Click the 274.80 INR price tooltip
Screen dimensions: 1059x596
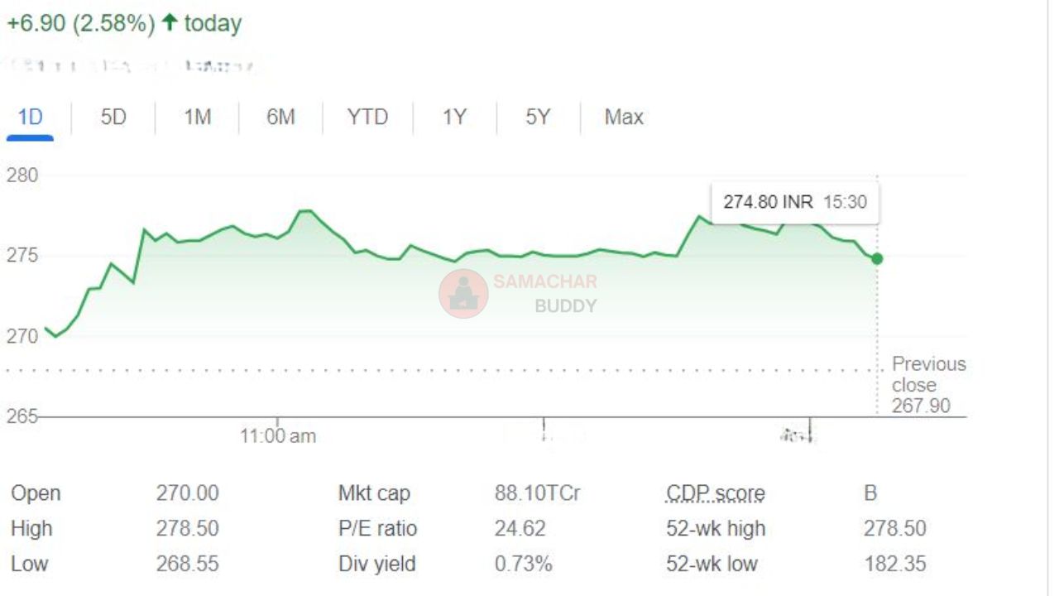[x=794, y=202]
